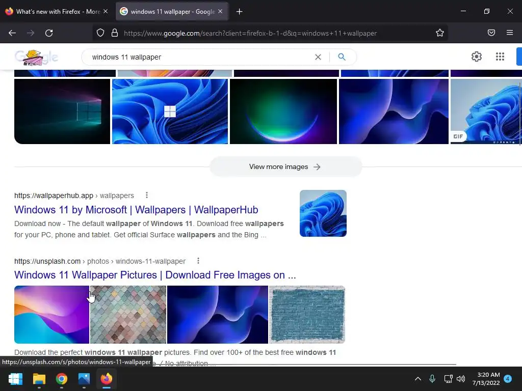Open Windows 11 by Microsoft WallpaperHub link
This screenshot has width=522, height=391.
click(x=136, y=210)
